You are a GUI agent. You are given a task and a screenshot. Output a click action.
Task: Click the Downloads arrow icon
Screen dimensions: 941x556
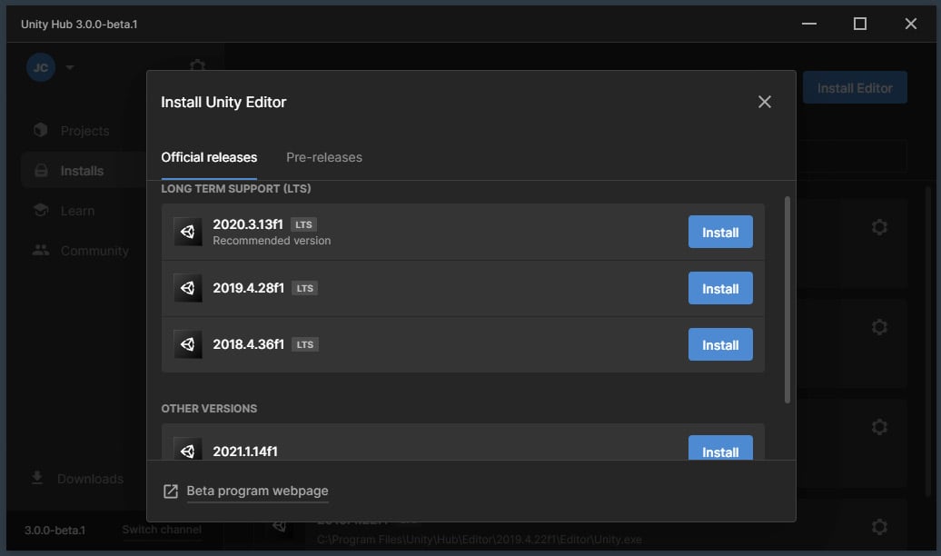[x=37, y=478]
